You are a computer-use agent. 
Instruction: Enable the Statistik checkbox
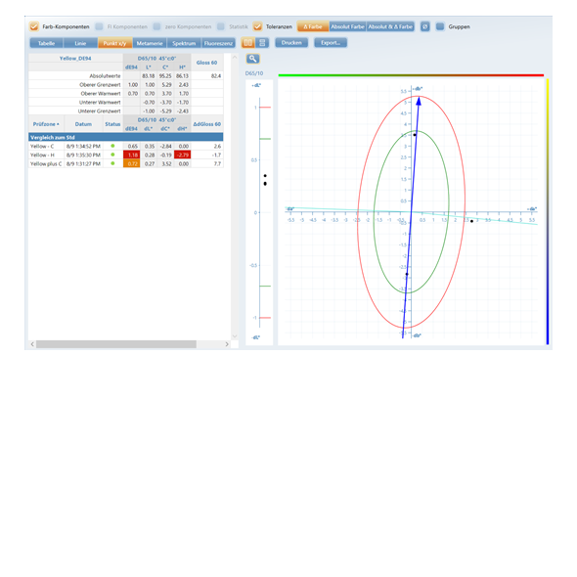pyautogui.click(x=221, y=26)
